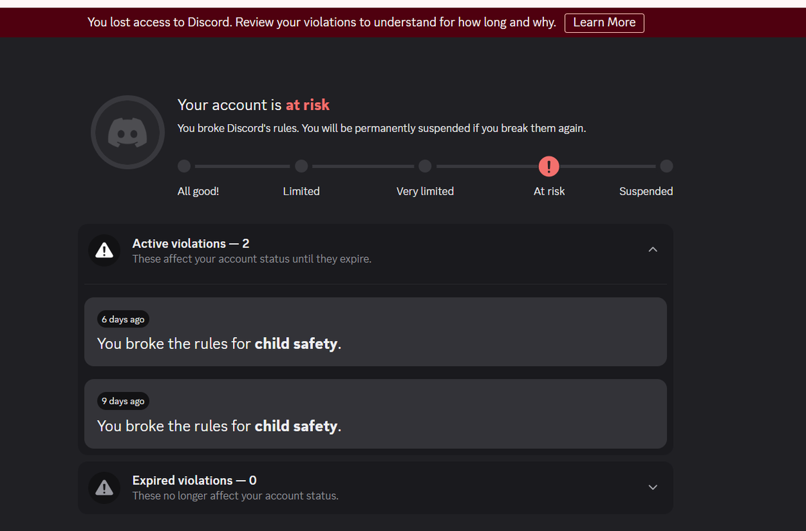
Task: Click the Active violations warning triangle icon
Action: click(104, 250)
